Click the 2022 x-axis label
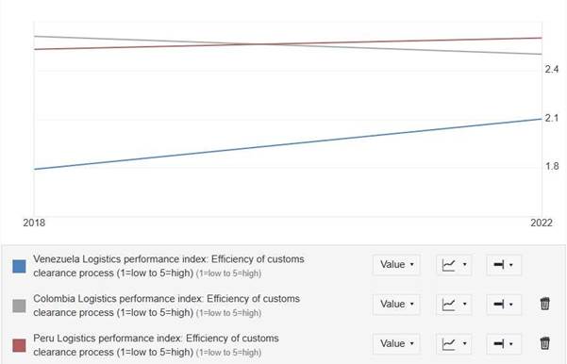This screenshot has width=567, height=364. 542,223
